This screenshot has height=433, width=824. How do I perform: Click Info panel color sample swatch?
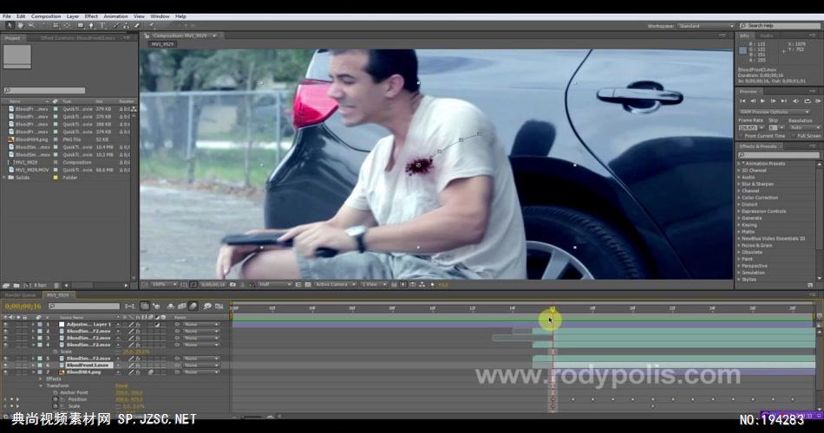[x=742, y=50]
